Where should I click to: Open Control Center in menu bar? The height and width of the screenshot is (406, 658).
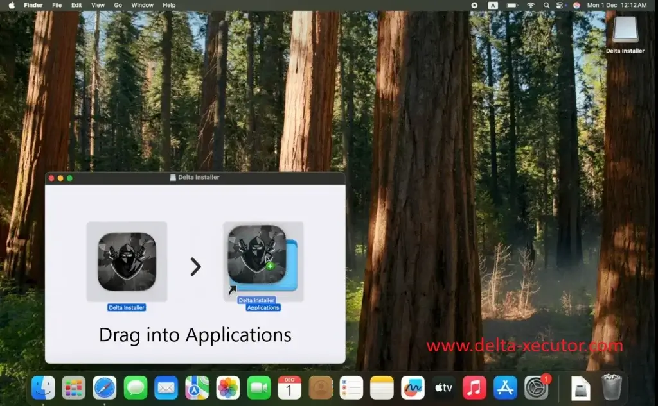(560, 5)
